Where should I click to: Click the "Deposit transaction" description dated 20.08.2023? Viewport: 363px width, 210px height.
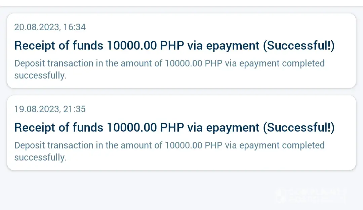(x=169, y=64)
